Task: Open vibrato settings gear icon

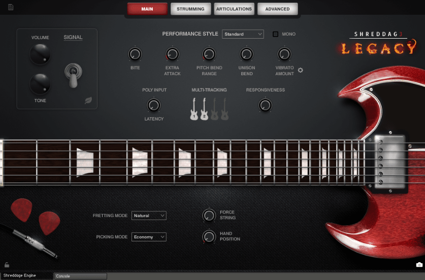Action: pos(300,70)
